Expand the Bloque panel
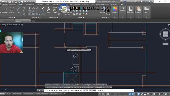170x96 pixels. (105, 17)
